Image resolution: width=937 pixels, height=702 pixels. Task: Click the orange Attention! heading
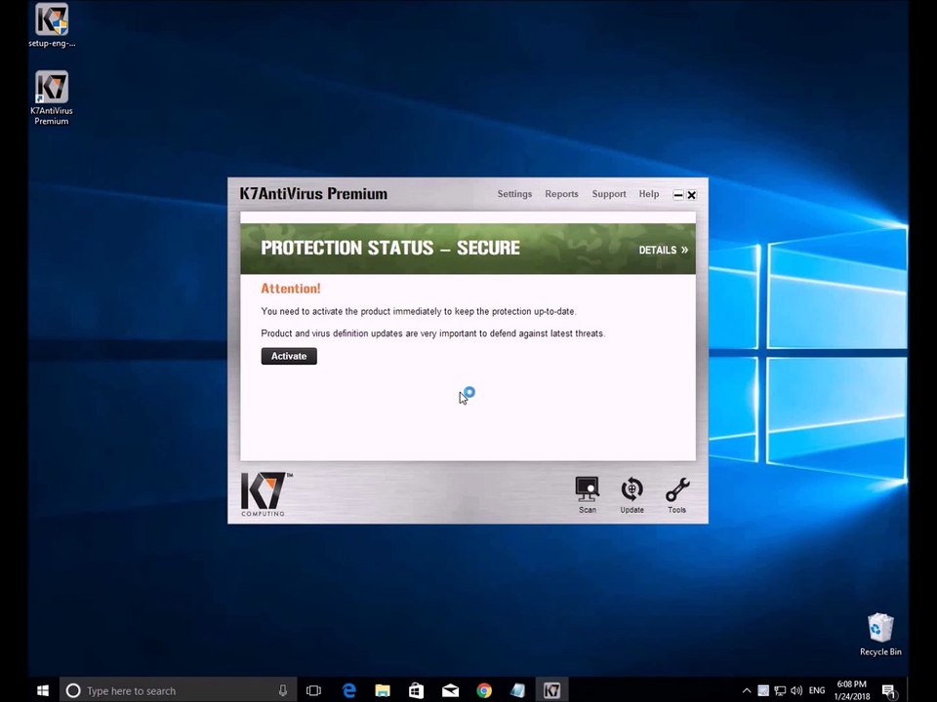click(291, 289)
